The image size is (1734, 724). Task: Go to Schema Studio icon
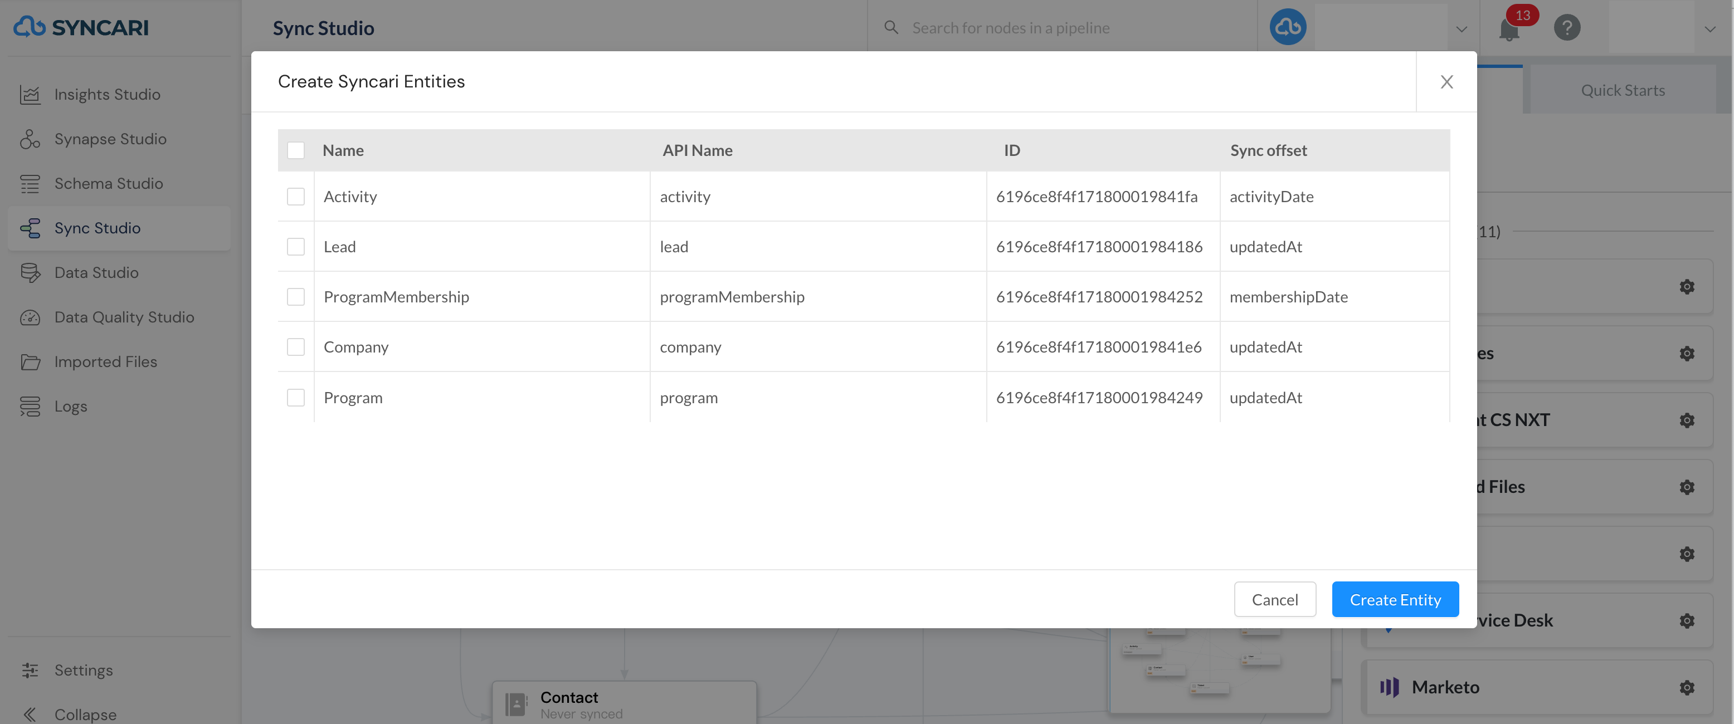30,184
